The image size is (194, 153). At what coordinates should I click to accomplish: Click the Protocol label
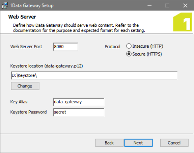(113, 47)
